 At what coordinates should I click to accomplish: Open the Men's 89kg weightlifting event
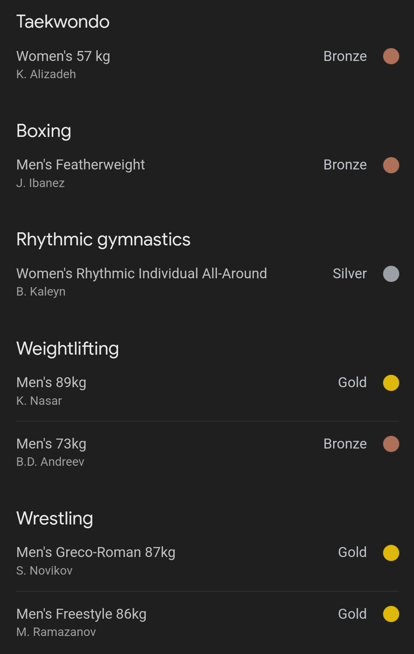click(51, 383)
